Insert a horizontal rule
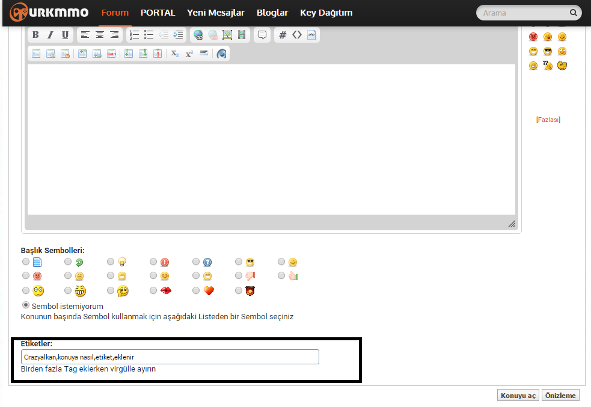Viewport: 591px width, 407px height. click(204, 54)
